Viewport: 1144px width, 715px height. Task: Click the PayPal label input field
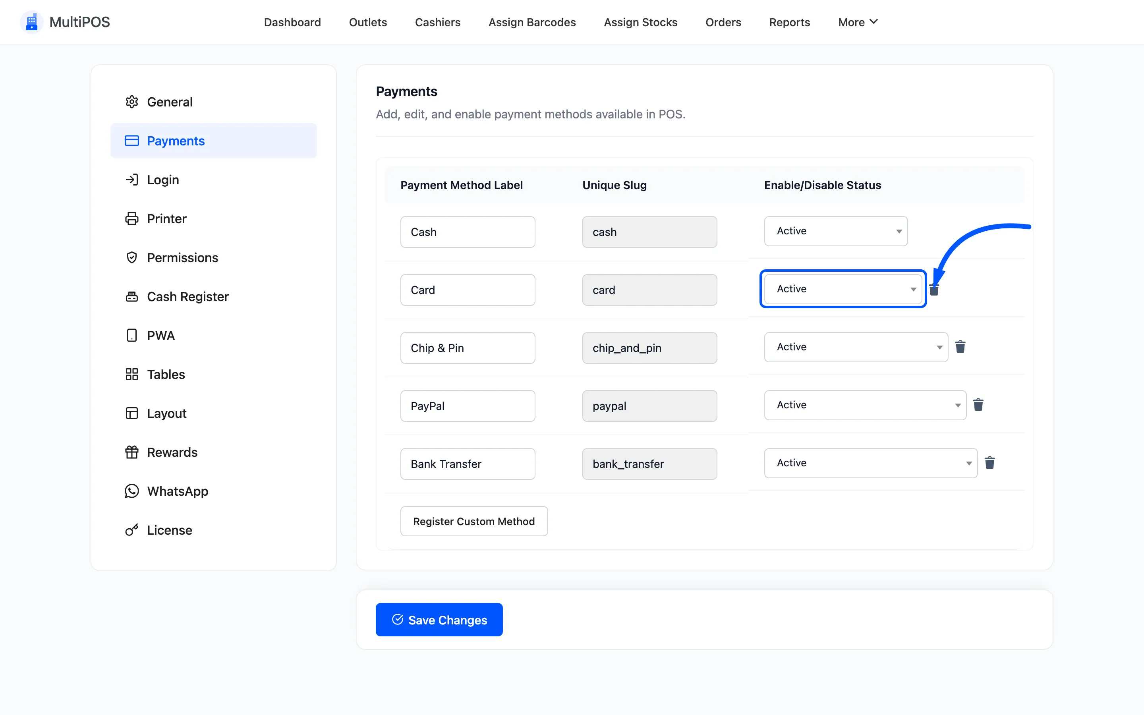point(468,406)
